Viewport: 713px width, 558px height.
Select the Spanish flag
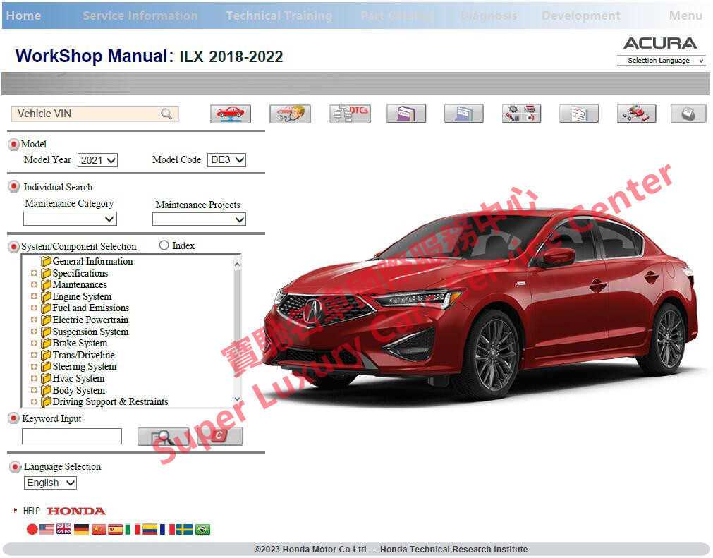pos(116,529)
